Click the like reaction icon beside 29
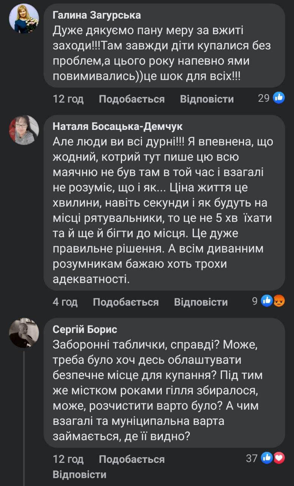 tap(278, 98)
